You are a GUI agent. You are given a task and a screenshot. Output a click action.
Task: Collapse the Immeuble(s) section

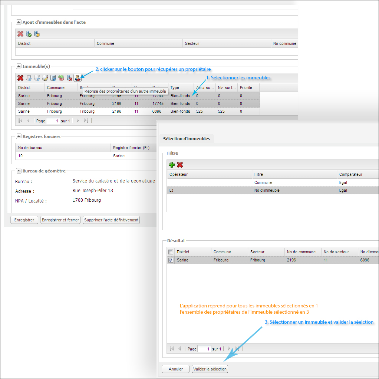(x=19, y=66)
